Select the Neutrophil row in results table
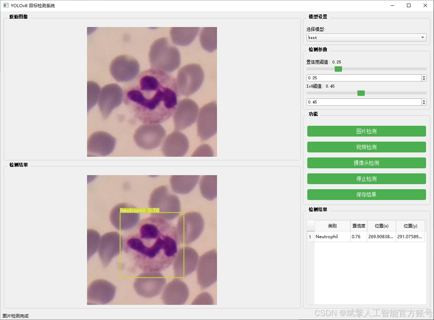 coord(327,237)
